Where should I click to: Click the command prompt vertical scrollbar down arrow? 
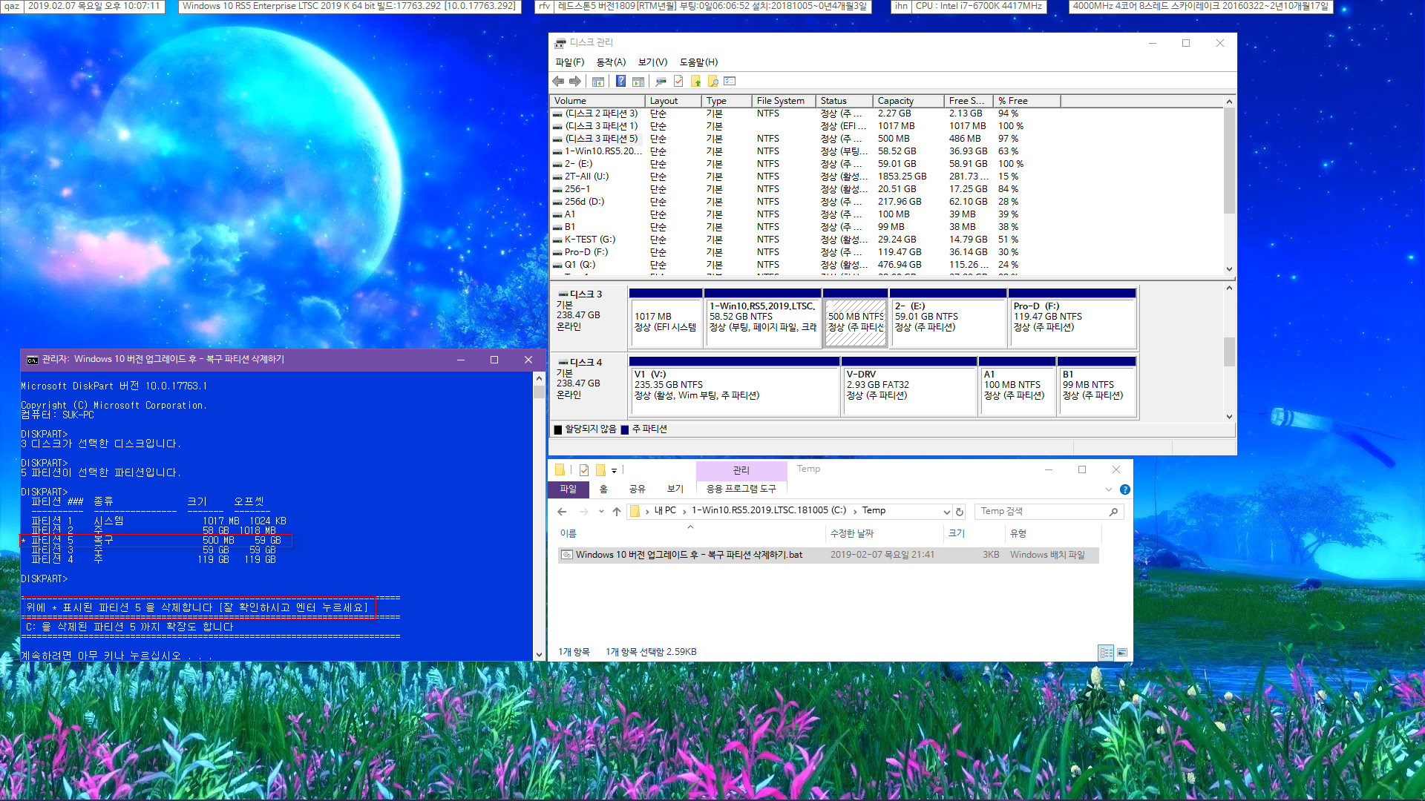(539, 654)
